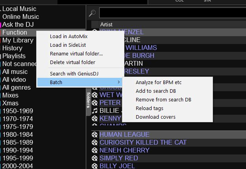Select the 1975-1979 folder
The image size is (246, 169).
coord(18,127)
